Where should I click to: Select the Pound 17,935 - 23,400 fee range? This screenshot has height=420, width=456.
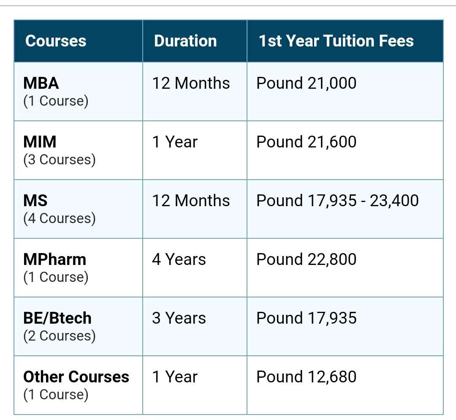coord(337,201)
